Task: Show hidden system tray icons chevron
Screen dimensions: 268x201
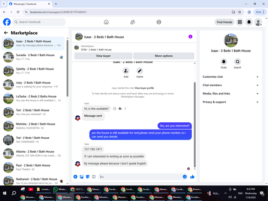Action: (x=225, y=193)
